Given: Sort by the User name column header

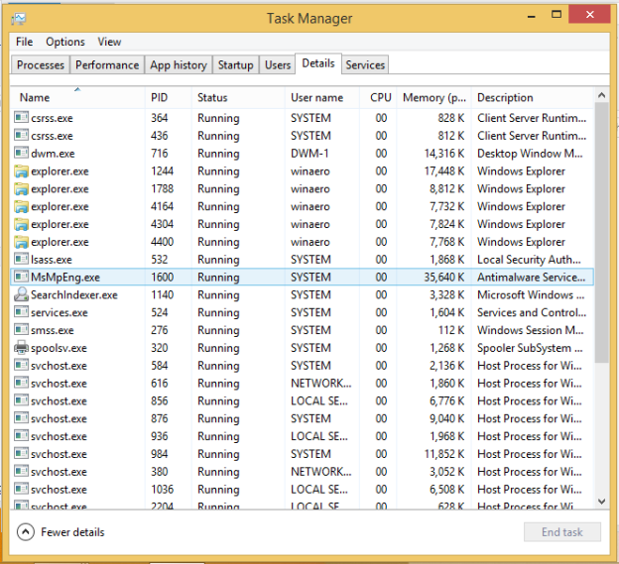Looking at the screenshot, I should (x=322, y=97).
